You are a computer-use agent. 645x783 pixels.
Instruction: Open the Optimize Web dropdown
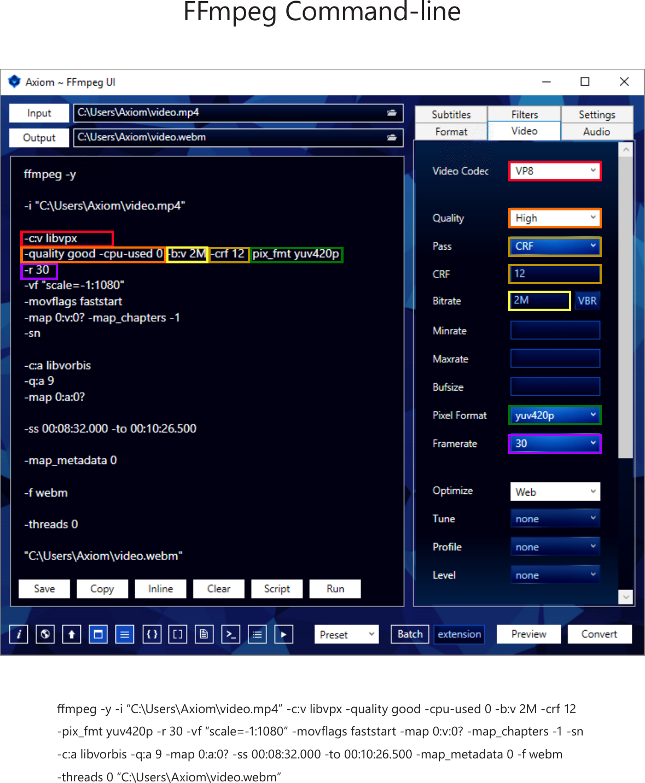(555, 491)
